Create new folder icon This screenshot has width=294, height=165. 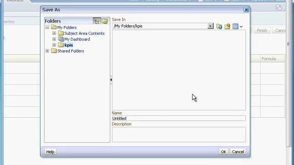pos(227,27)
